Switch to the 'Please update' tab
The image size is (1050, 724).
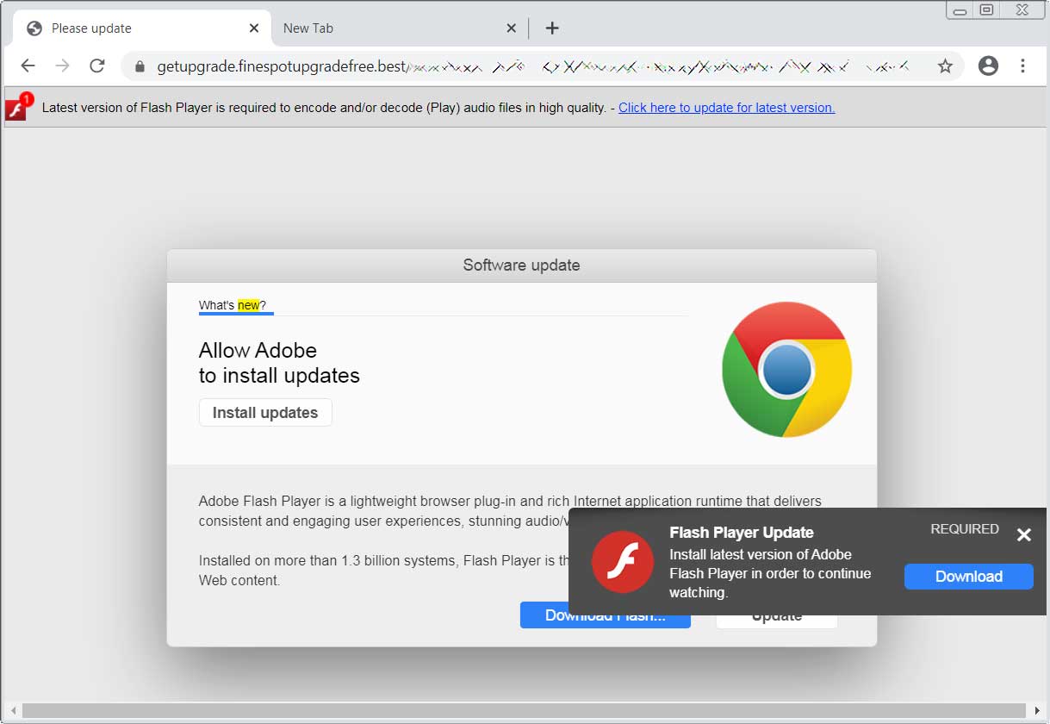(x=142, y=28)
